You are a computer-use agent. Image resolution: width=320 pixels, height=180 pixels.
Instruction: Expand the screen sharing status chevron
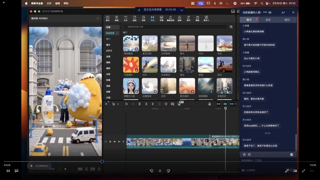point(182,10)
